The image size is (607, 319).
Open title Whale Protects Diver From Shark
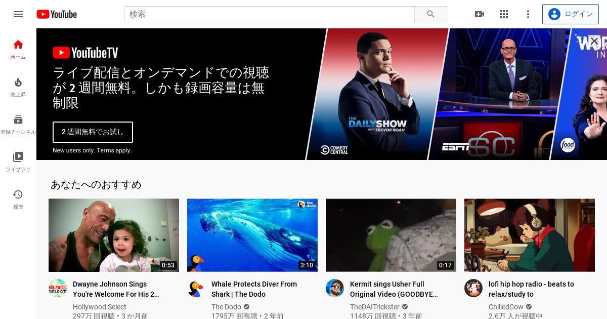(254, 289)
